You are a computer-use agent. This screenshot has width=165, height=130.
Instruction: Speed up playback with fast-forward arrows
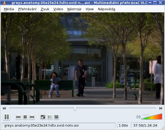(161, 108)
